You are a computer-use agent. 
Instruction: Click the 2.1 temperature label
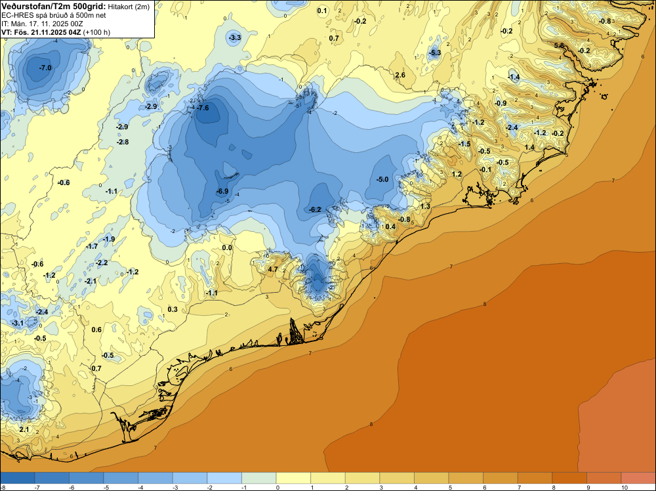[24, 429]
